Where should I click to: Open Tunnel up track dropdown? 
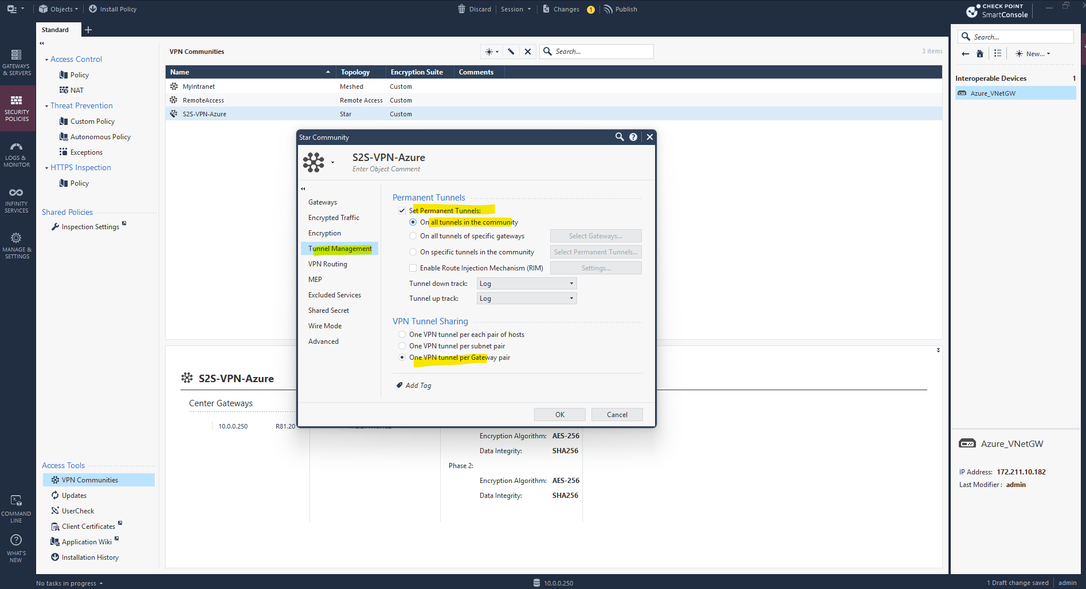tap(527, 299)
